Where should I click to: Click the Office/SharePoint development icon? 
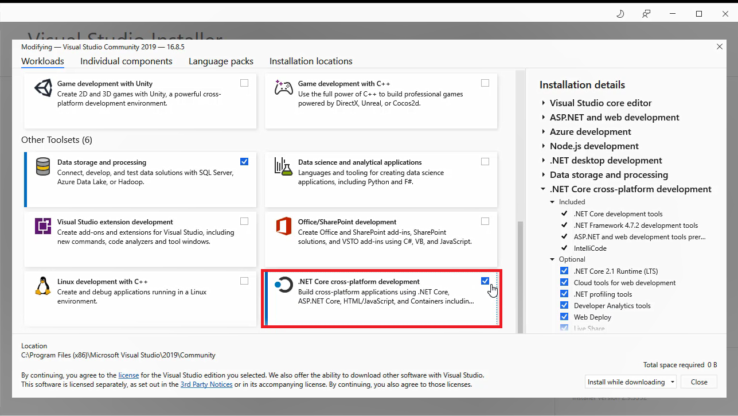(283, 227)
